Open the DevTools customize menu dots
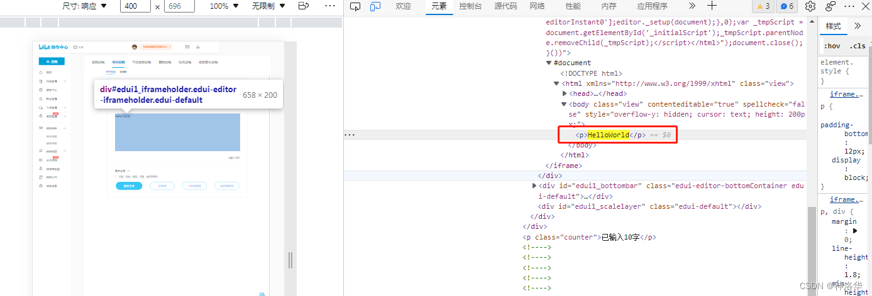Screen dimensions: 872x296 point(849,6)
